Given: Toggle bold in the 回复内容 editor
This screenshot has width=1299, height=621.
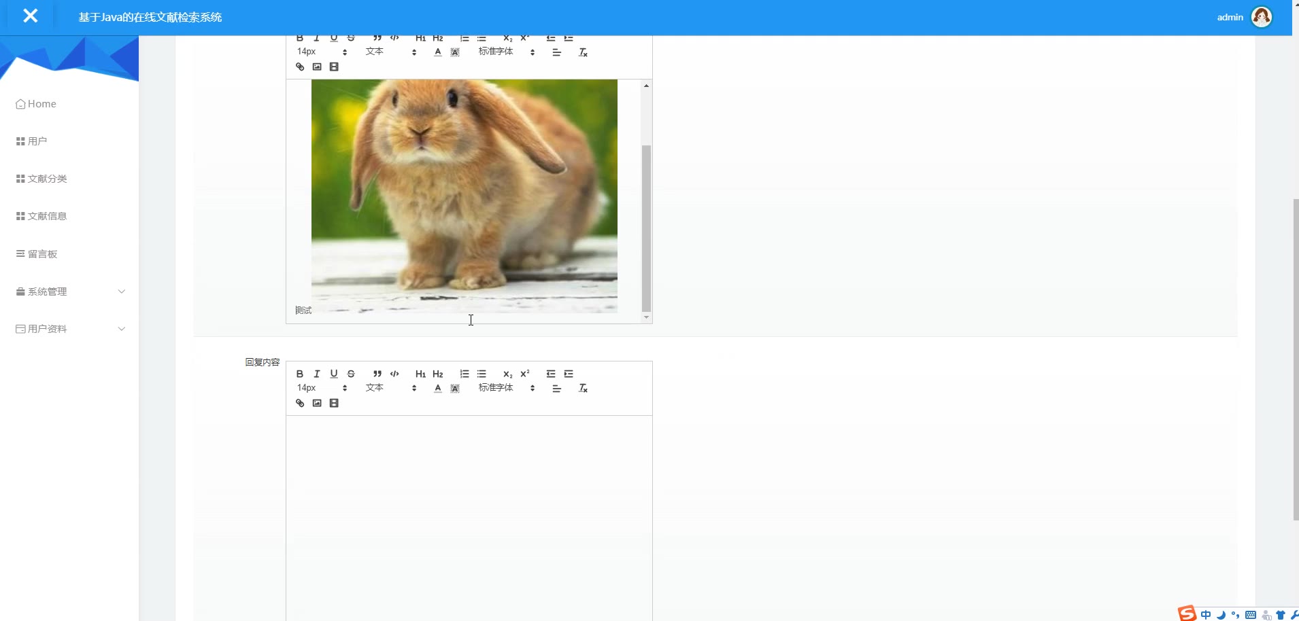Looking at the screenshot, I should [x=300, y=374].
